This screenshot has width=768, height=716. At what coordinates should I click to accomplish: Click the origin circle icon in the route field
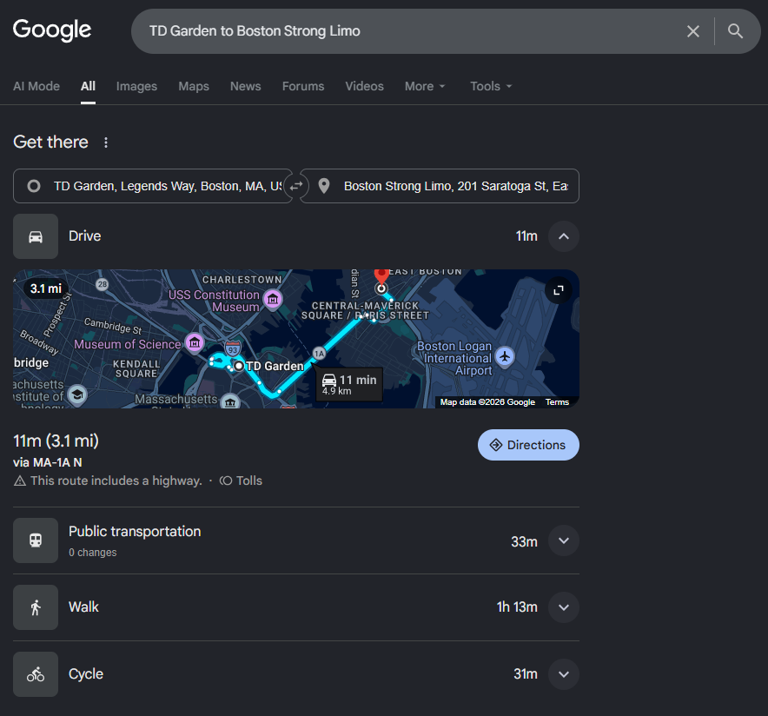34,186
